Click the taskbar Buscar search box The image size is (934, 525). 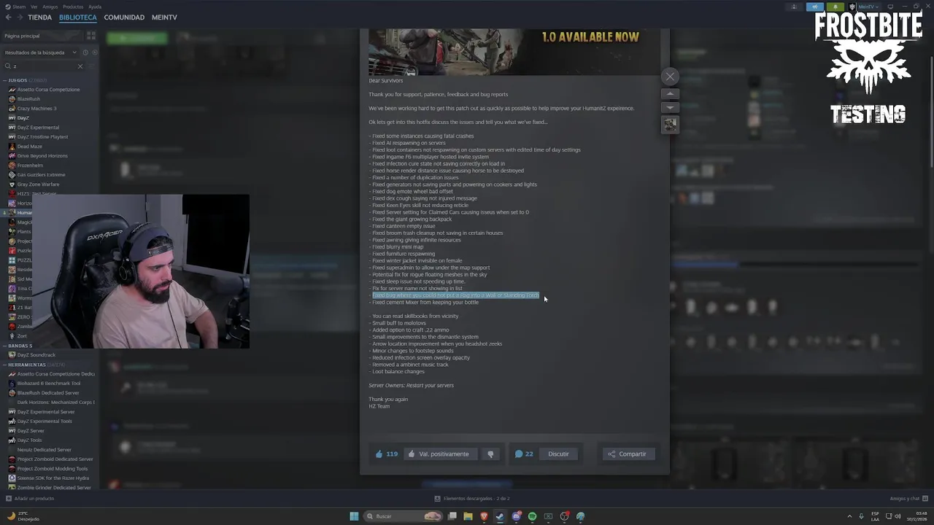coord(404,516)
